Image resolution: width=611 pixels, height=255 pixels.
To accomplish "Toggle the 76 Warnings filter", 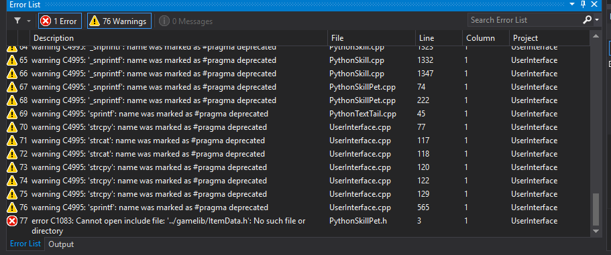I will pyautogui.click(x=119, y=21).
